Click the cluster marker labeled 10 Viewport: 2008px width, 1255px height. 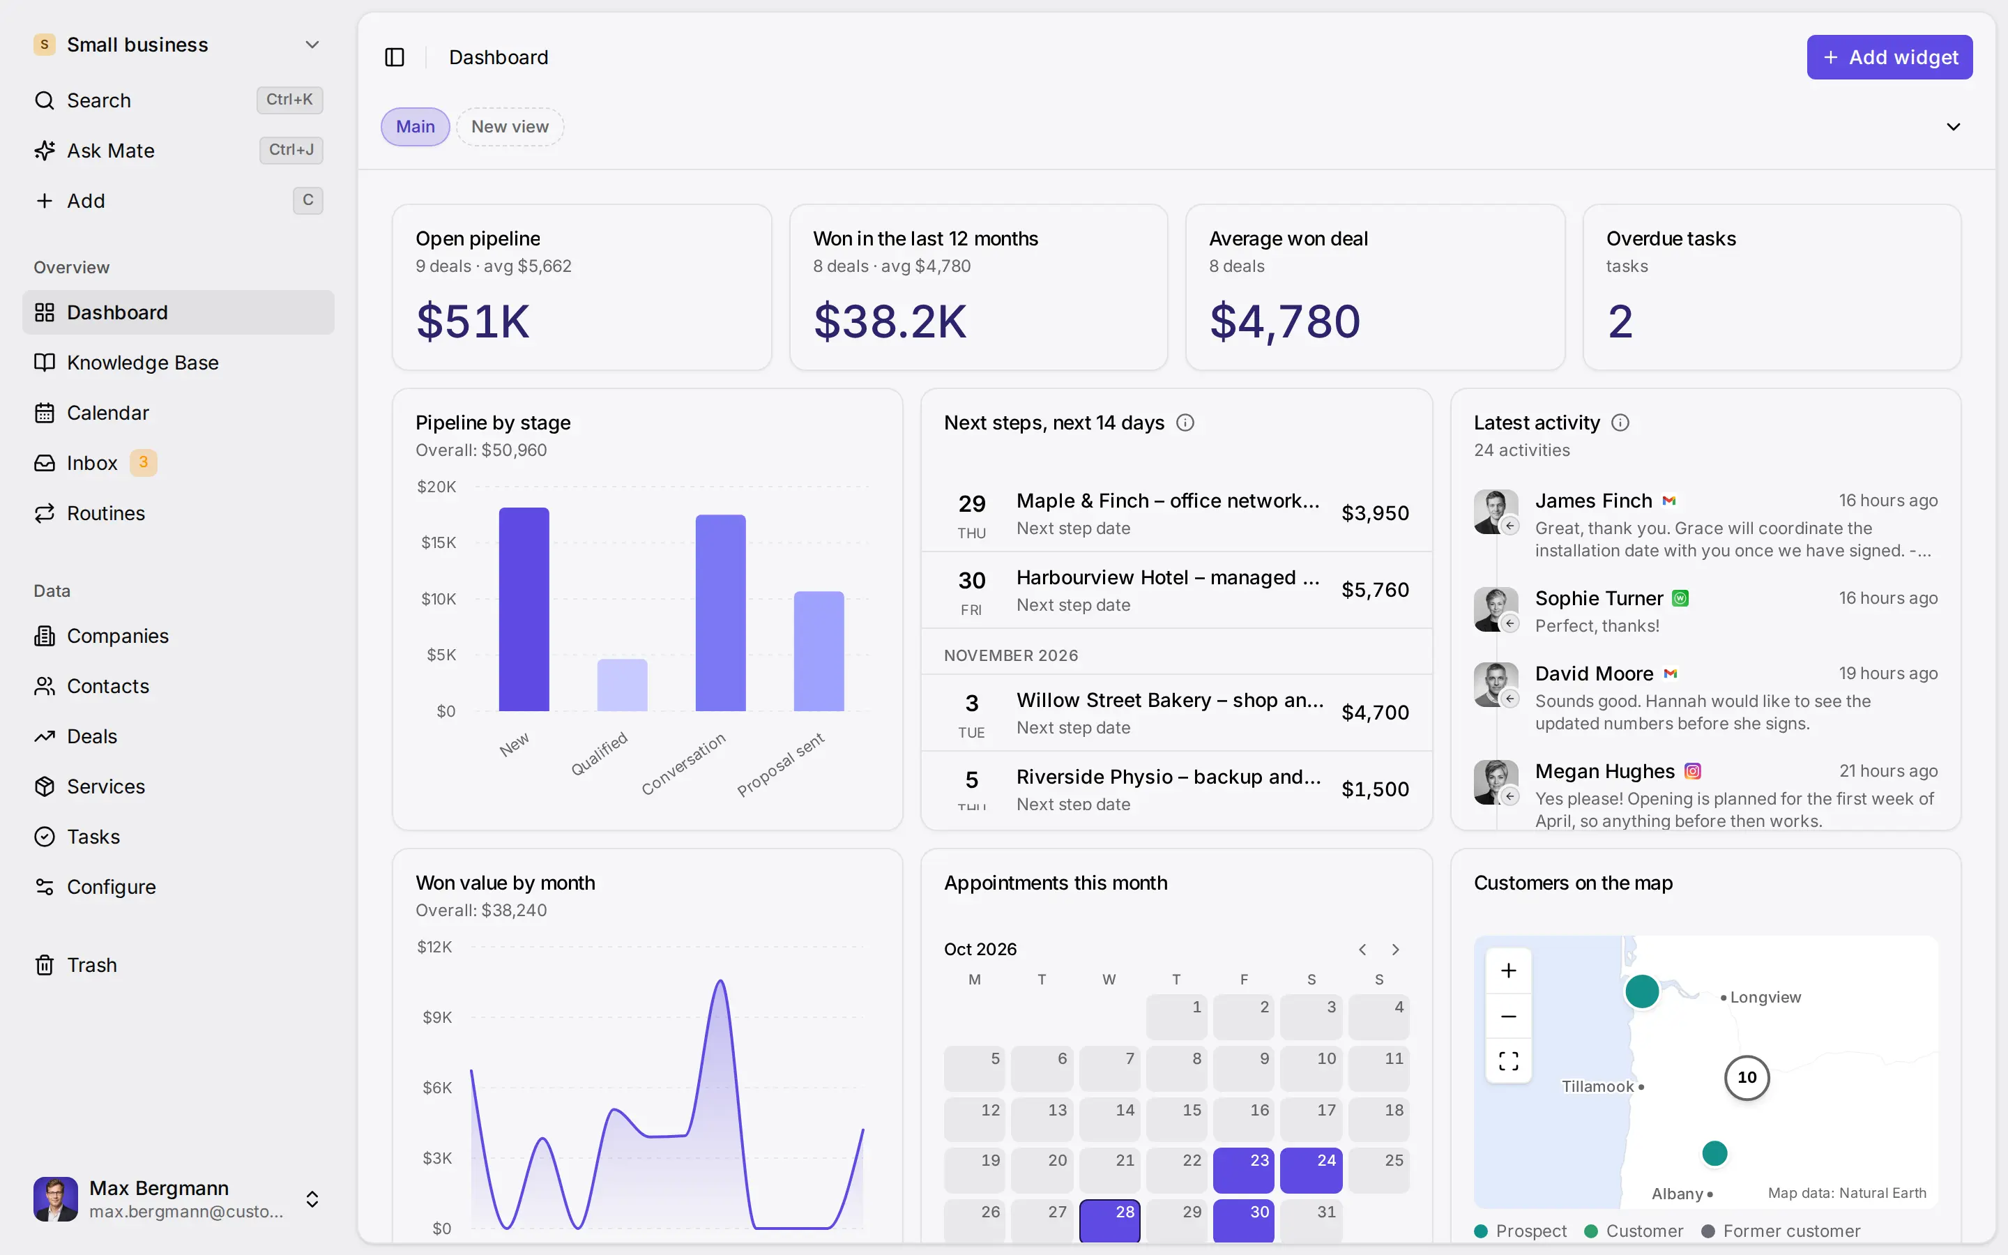(x=1747, y=1077)
